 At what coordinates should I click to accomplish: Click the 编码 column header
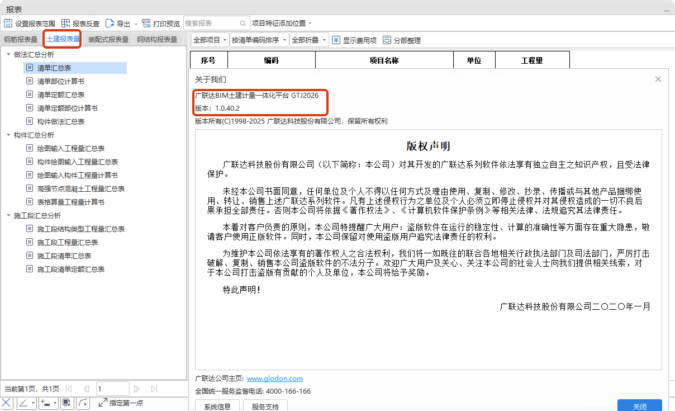pos(271,60)
